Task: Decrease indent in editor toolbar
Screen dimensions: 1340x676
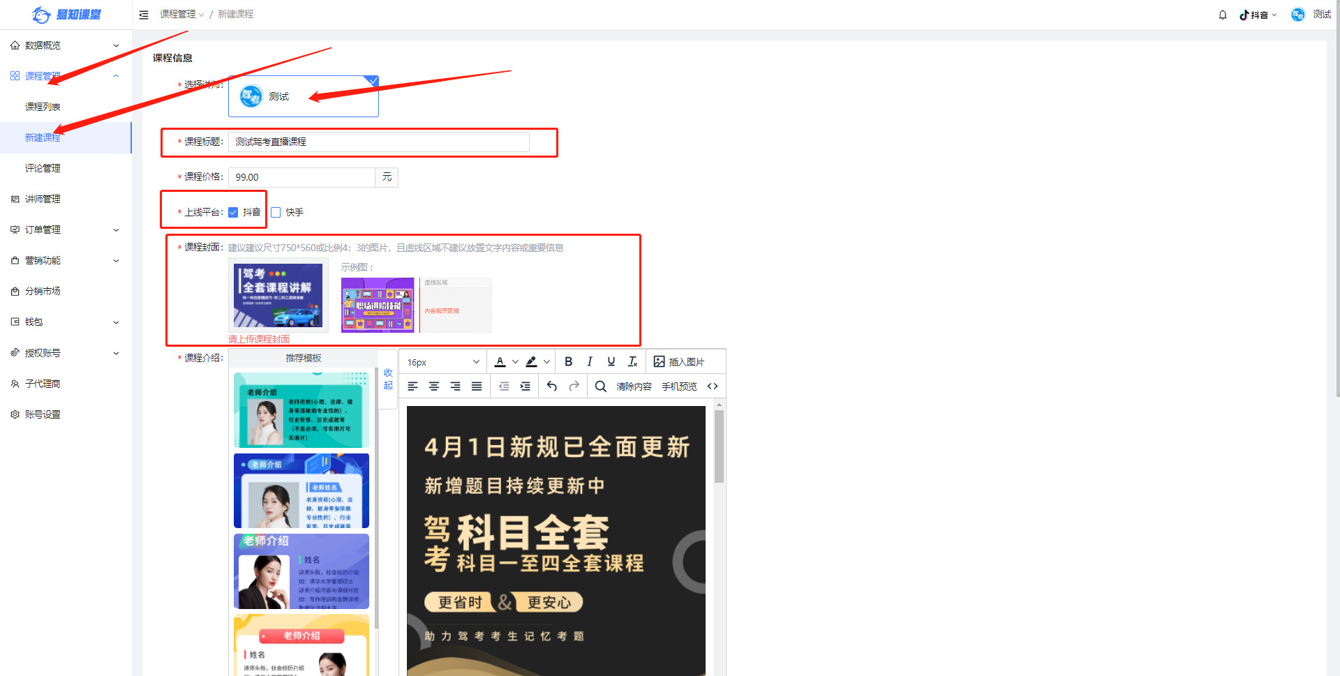Action: [x=504, y=386]
